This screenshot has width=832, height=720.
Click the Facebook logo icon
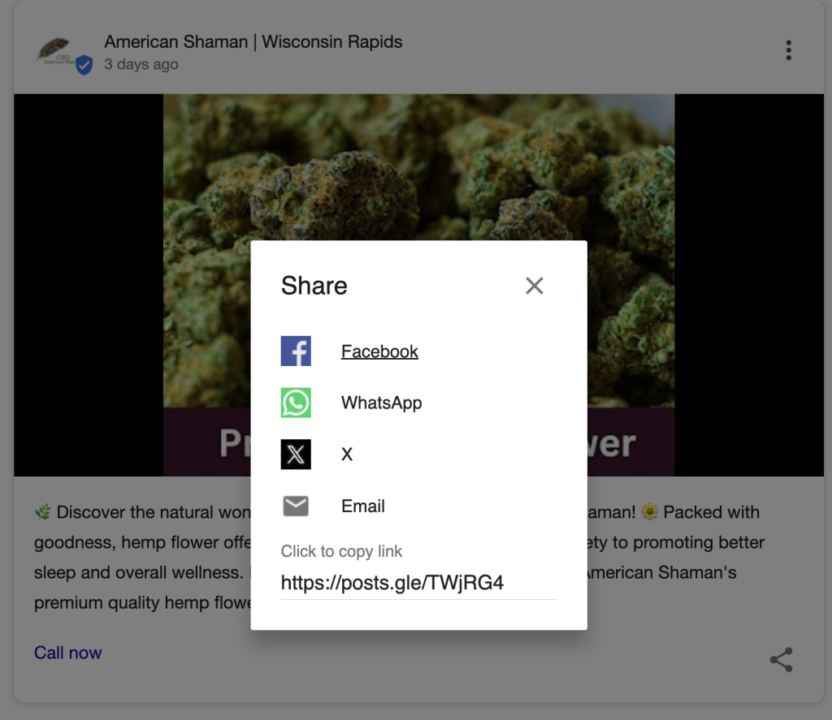tap(296, 351)
